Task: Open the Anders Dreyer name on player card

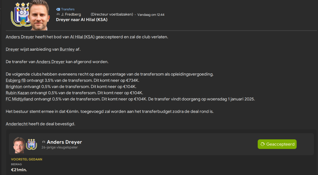Action: pos(64,142)
